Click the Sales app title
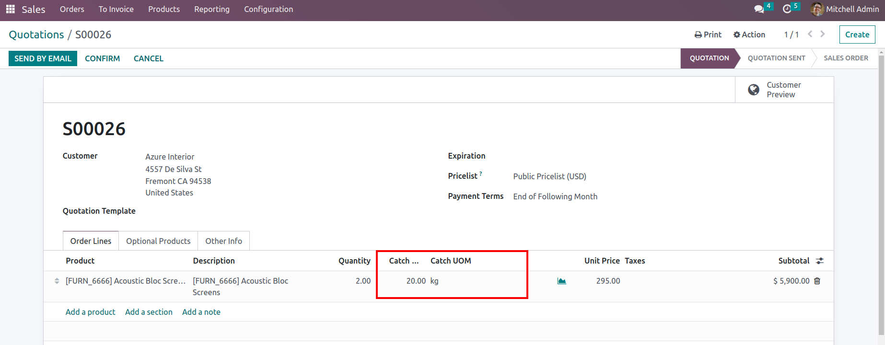885x345 pixels. (x=34, y=9)
